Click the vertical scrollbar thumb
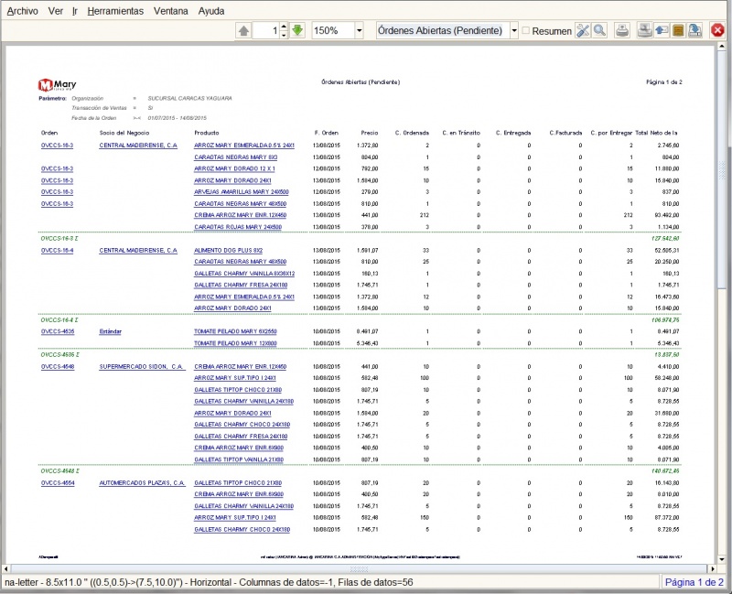The width and height of the screenshot is (732, 594). (722, 169)
